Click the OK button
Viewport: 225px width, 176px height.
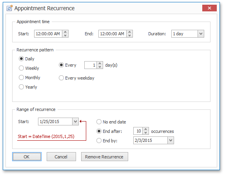[27, 157]
